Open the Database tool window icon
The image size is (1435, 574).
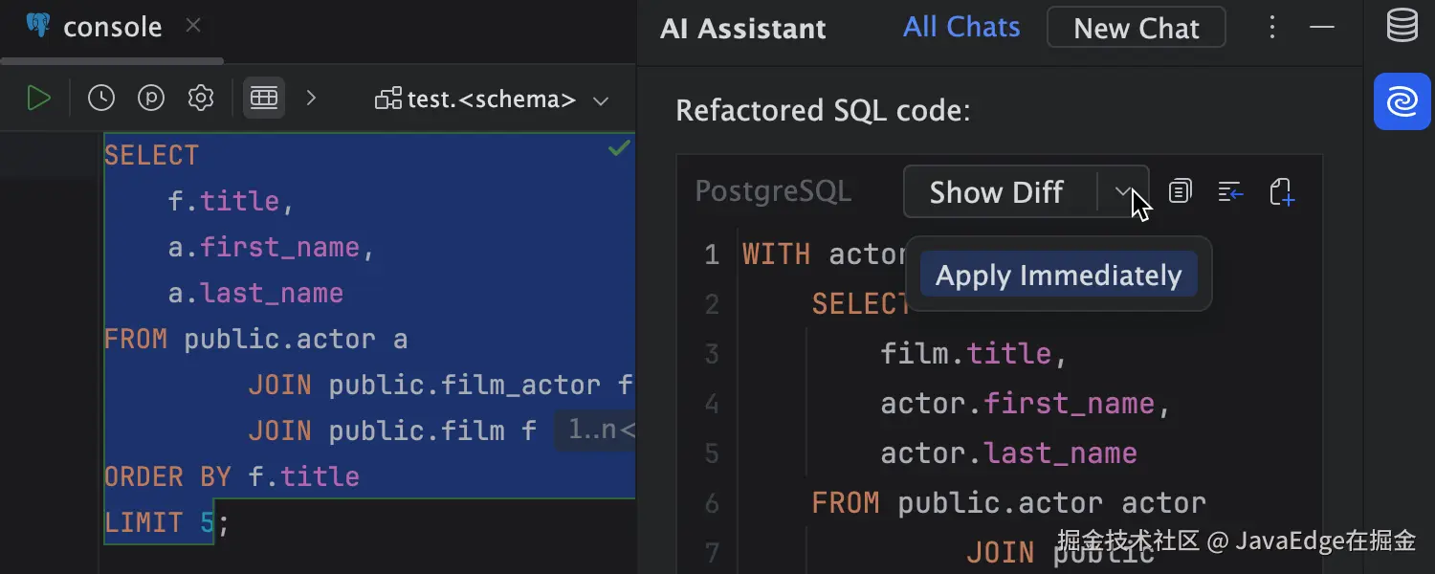click(1402, 27)
